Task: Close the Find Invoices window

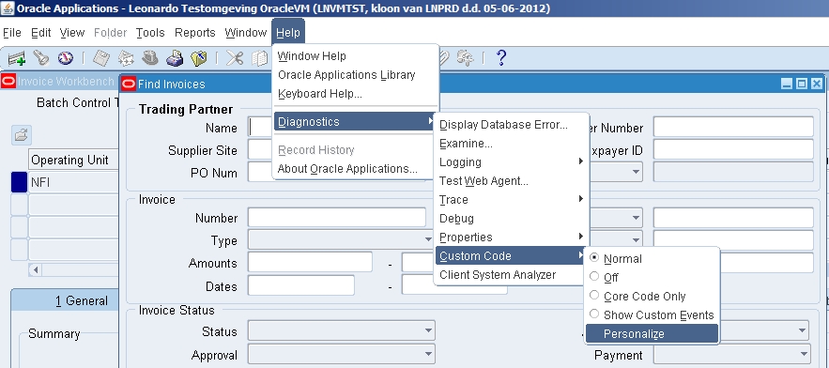Action: coord(816,84)
